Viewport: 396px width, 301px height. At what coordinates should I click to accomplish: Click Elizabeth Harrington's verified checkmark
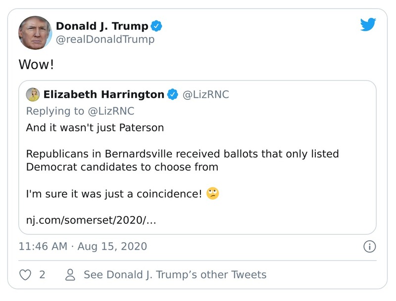[x=172, y=94]
